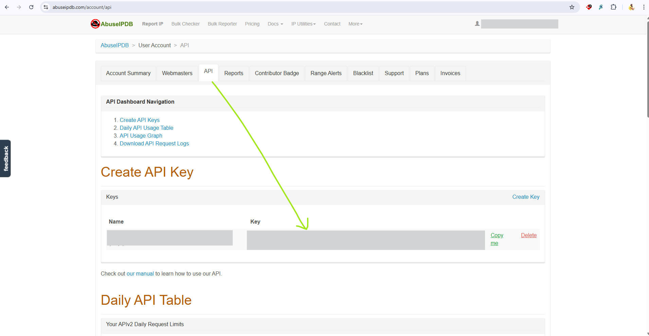
Task: Open Chrome three-dot menu
Action: pos(644,7)
